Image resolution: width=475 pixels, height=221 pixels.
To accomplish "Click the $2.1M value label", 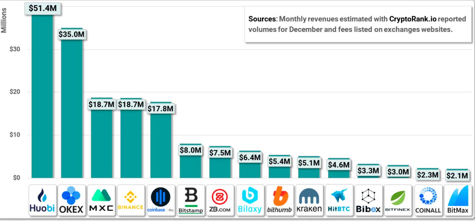I will coord(457,176).
